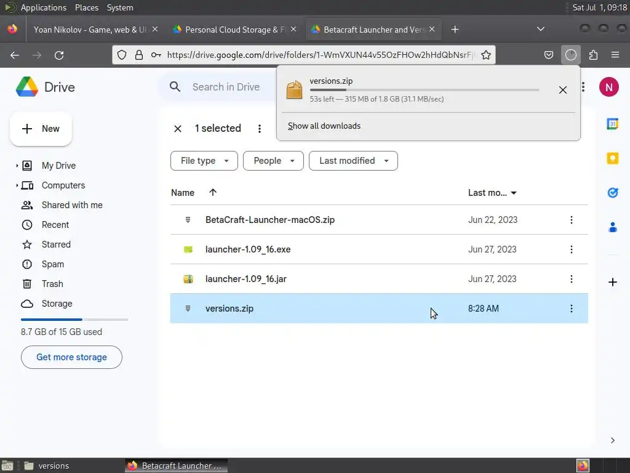Open more options for BetaCraft-Launcher-macOS.zip
The image size is (630, 473).
point(572,220)
